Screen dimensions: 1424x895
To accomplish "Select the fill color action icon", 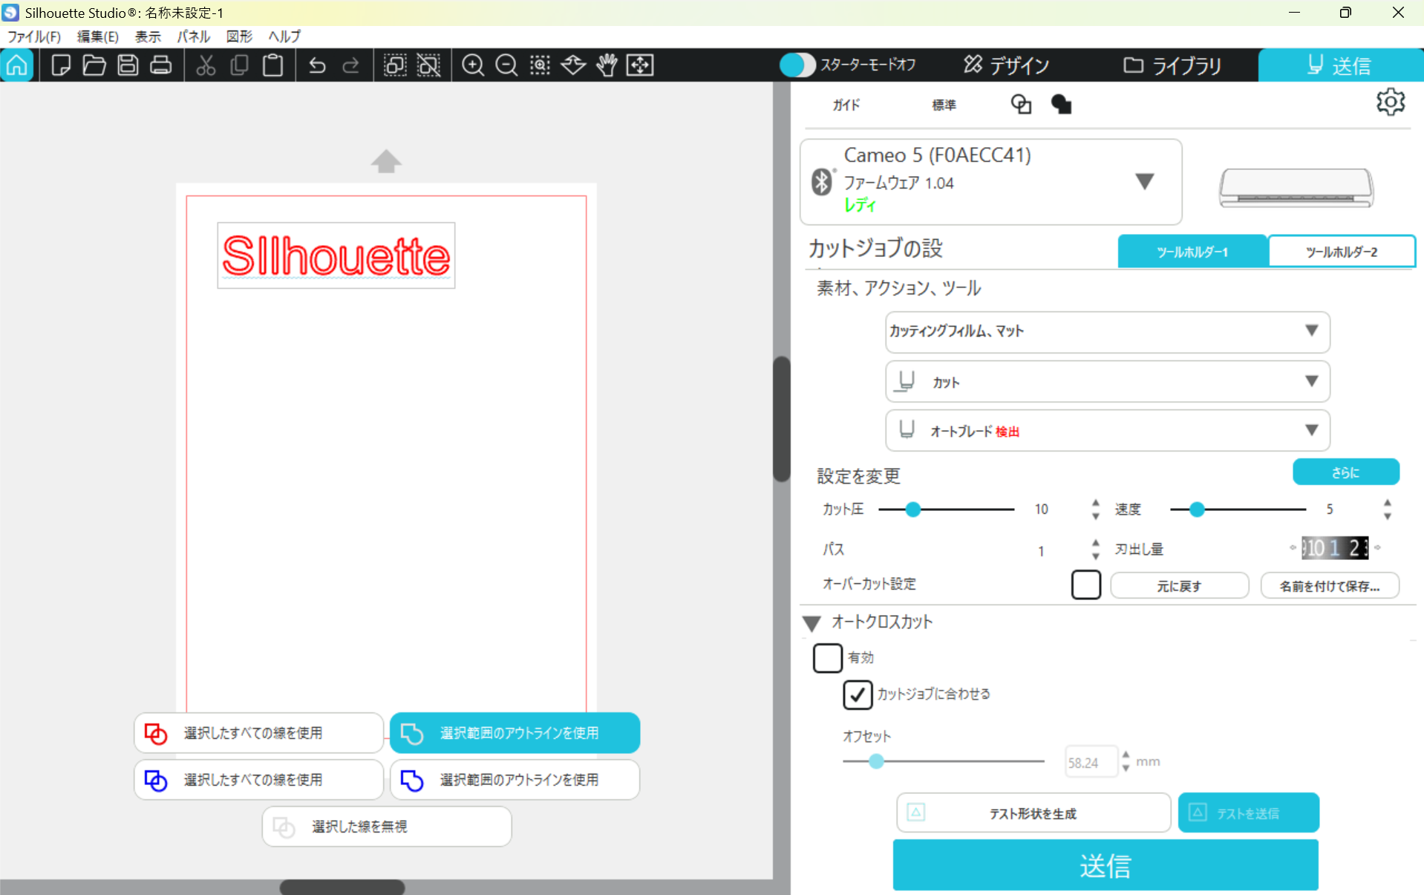I will tap(1062, 105).
